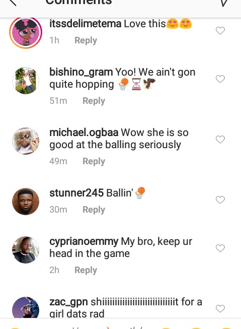241x329 pixels.
Task: View michael.ogbaa's profile photo
Action: coord(26,141)
